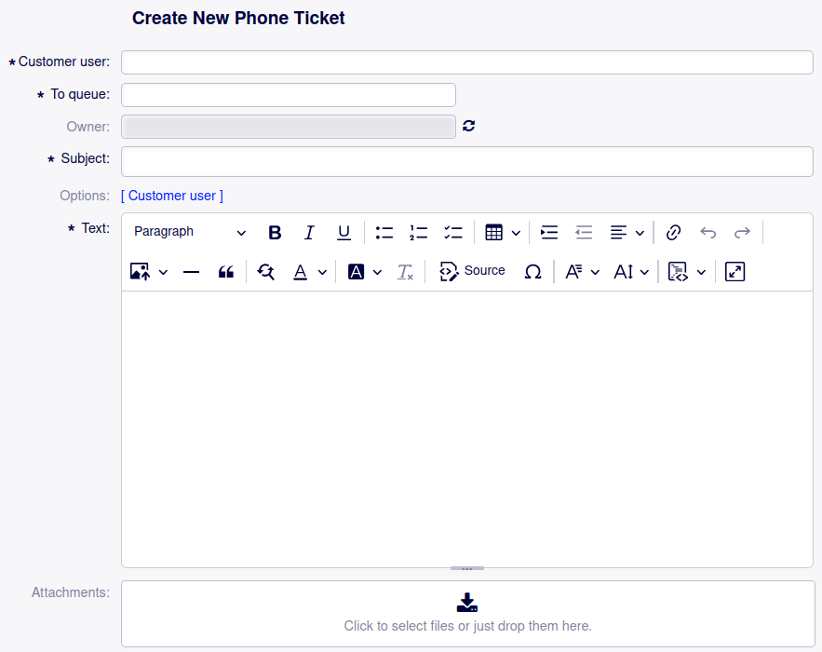Screen dimensions: 822x652
Task: Click the insert image icon
Action: pos(140,272)
